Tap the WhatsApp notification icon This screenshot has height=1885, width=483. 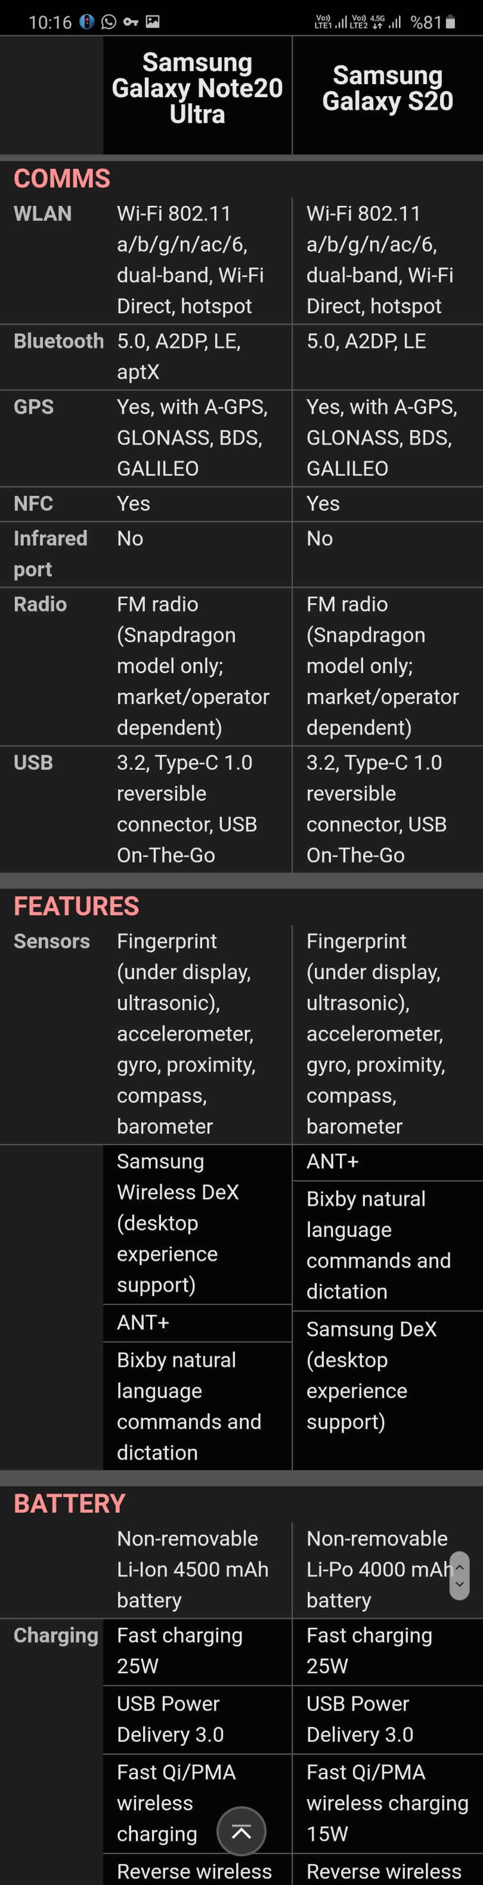coord(109,22)
